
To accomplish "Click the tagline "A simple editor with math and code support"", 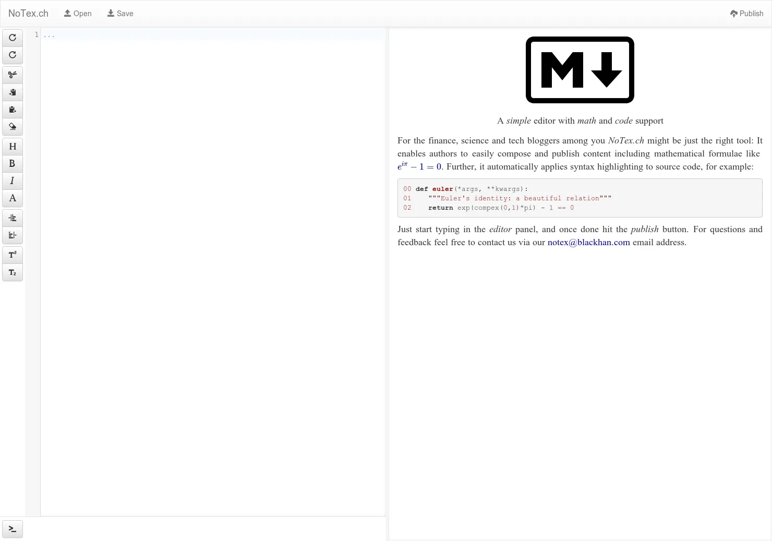I will point(580,121).
